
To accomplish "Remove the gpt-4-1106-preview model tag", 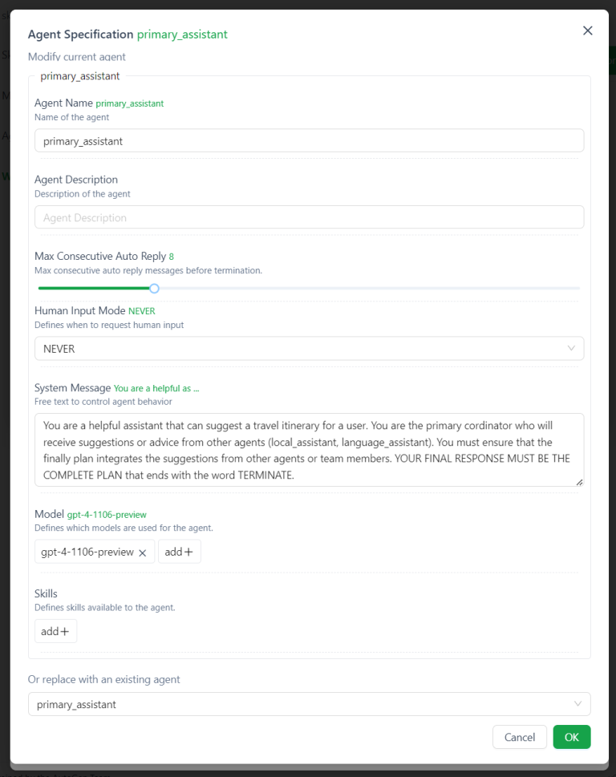I will 144,551.
